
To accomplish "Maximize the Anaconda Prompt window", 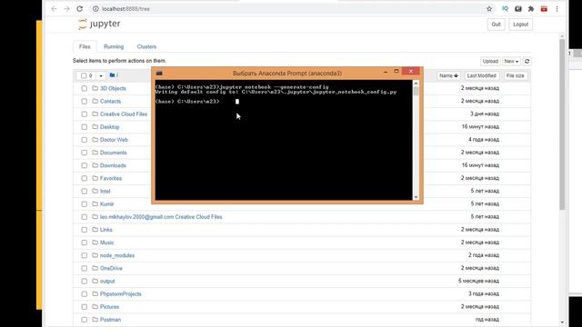I will click(396, 71).
